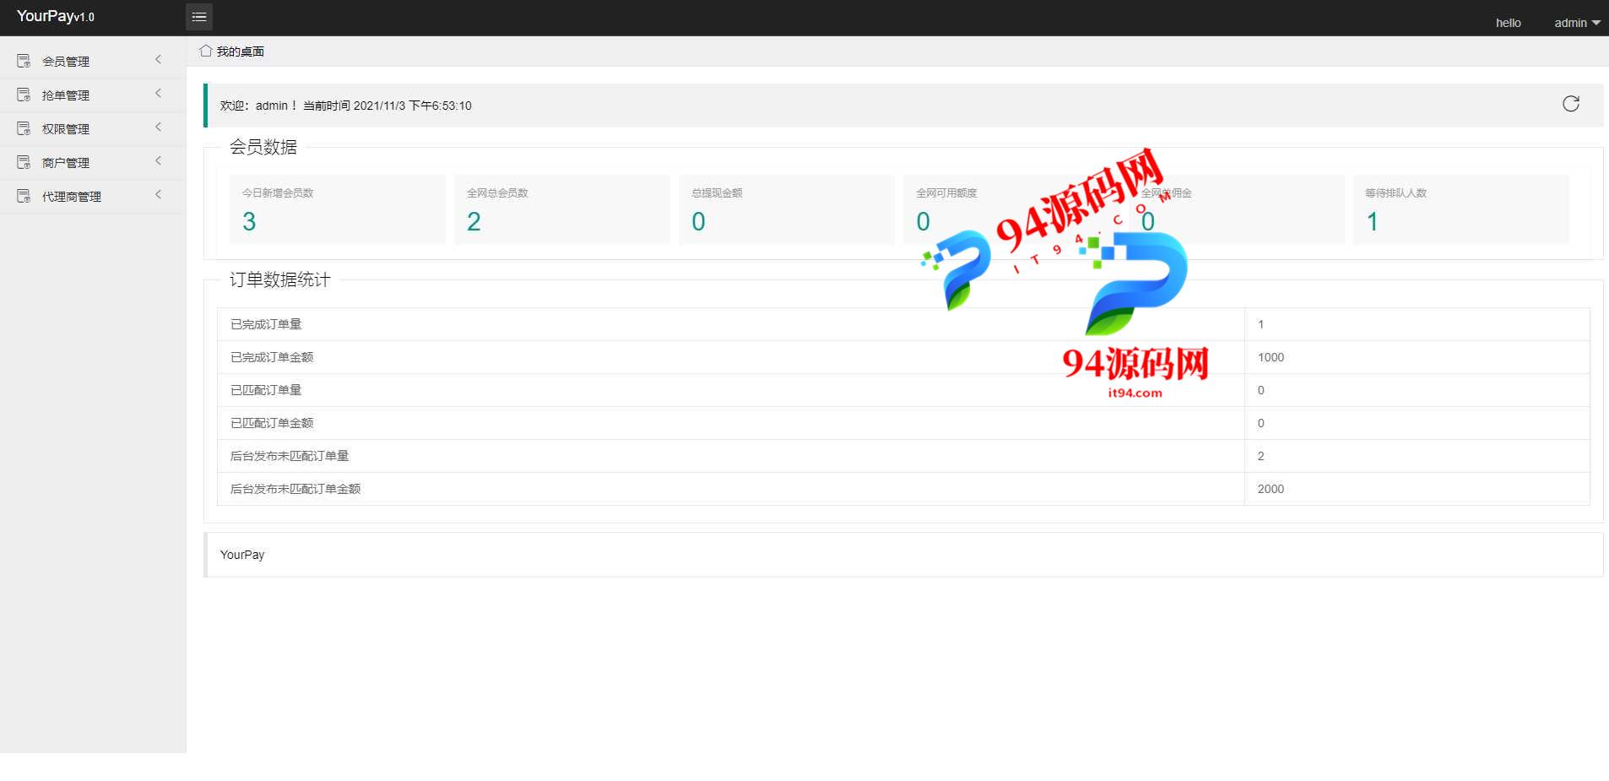Click the 总提现金额 card value 0

pos(698,221)
